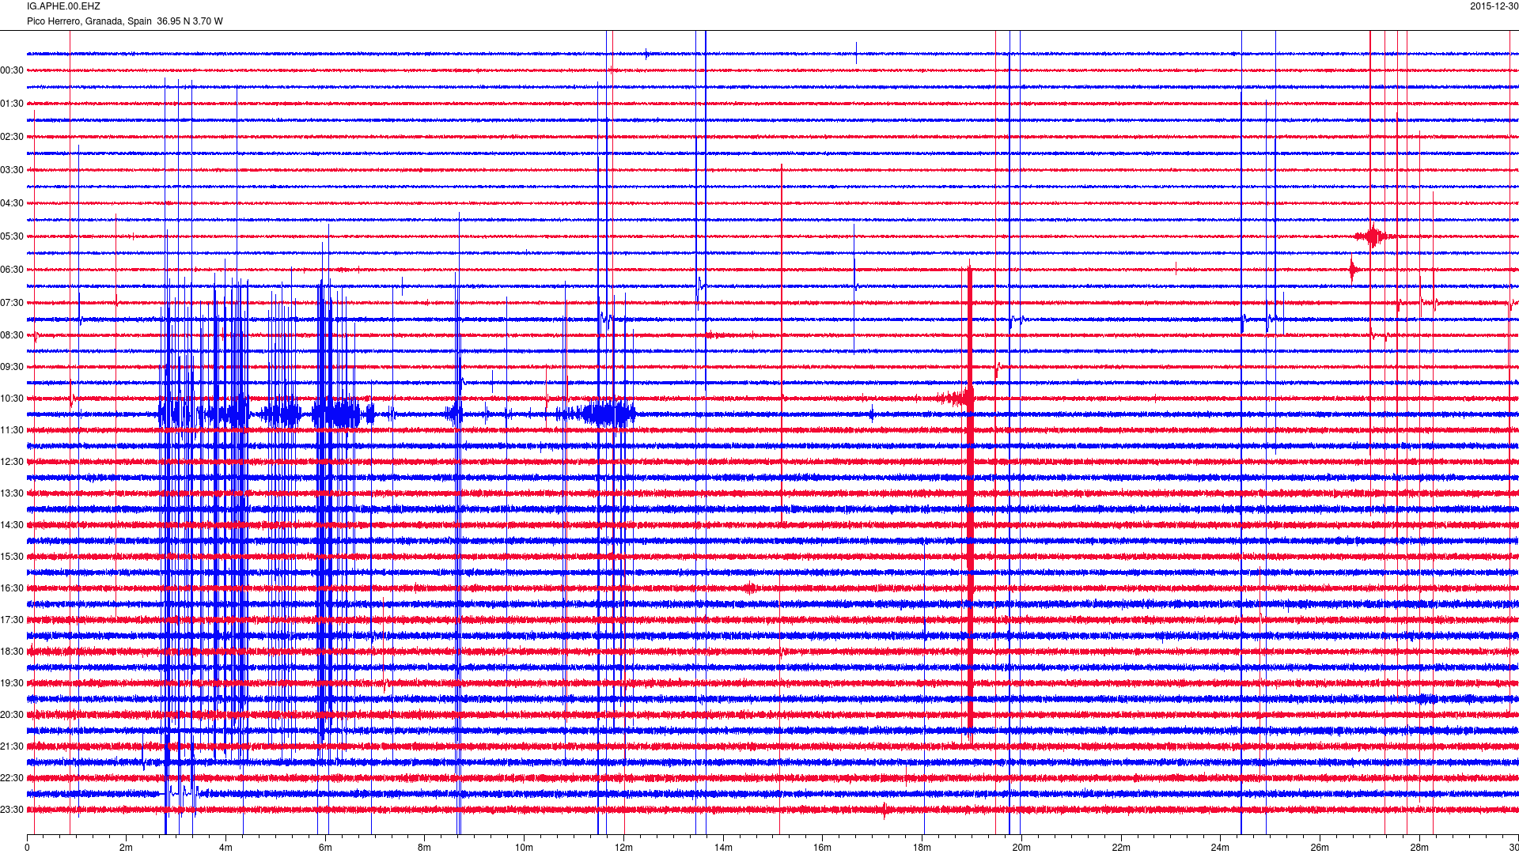
Task: Click the 15:30 time label
Action: click(12, 557)
